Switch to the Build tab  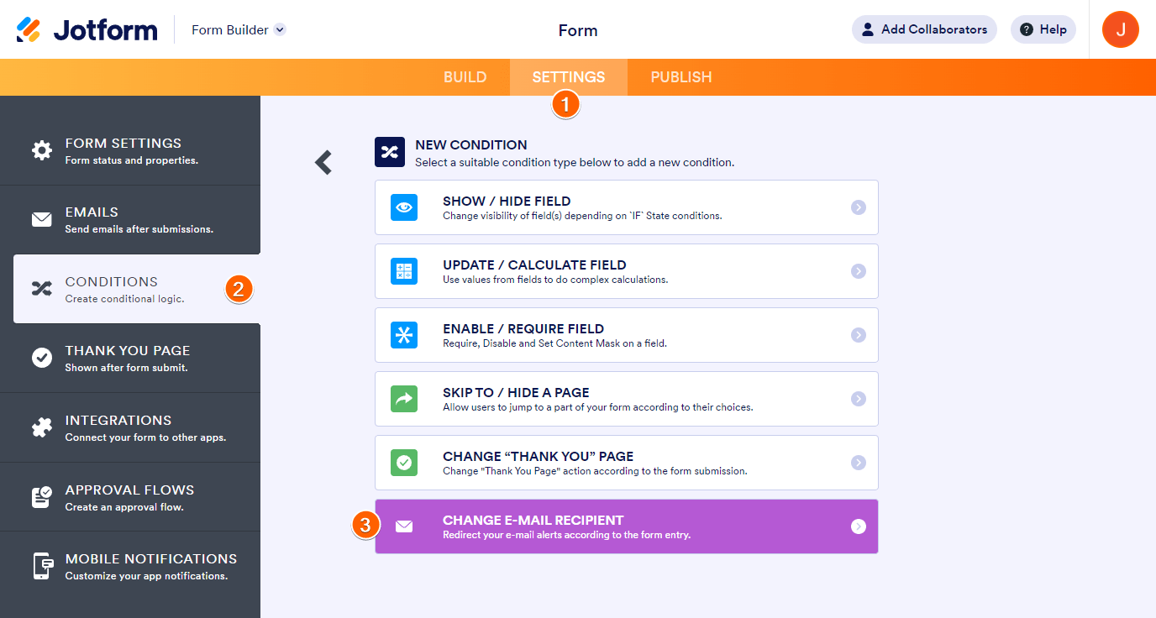click(x=465, y=77)
